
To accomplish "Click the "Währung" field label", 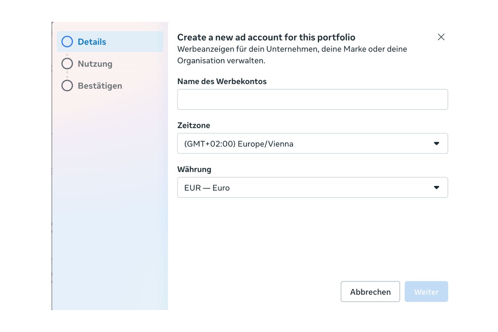I will coord(194,169).
